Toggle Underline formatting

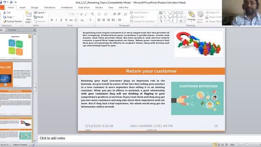click(x=61, y=20)
